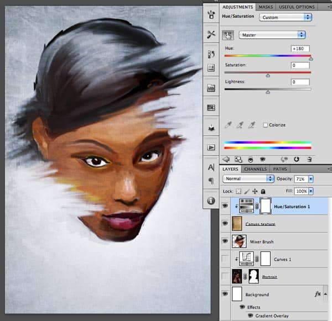Click the Saturation slider handle
Screen dimensions: 332x321
coord(268,75)
